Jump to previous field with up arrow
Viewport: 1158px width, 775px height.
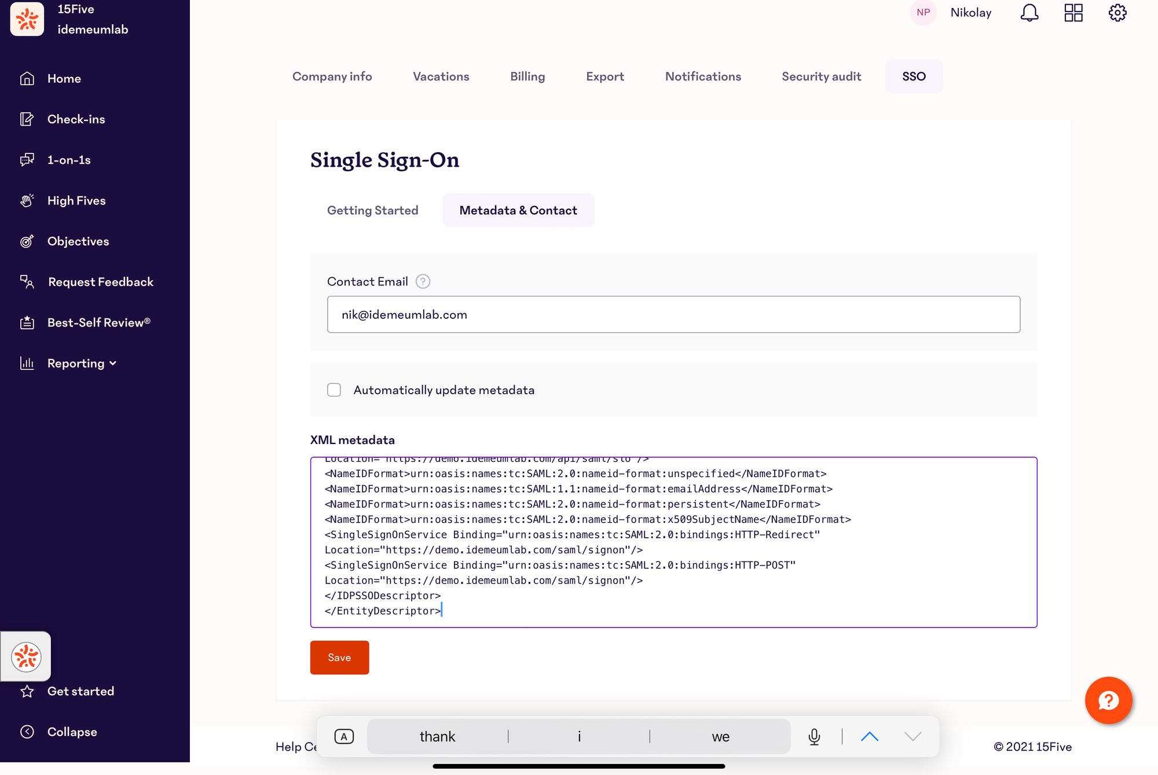[x=870, y=736]
